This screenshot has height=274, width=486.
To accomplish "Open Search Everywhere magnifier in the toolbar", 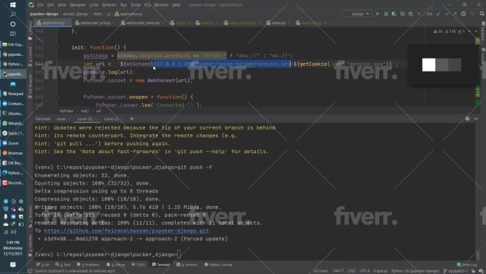I will click(482, 14).
